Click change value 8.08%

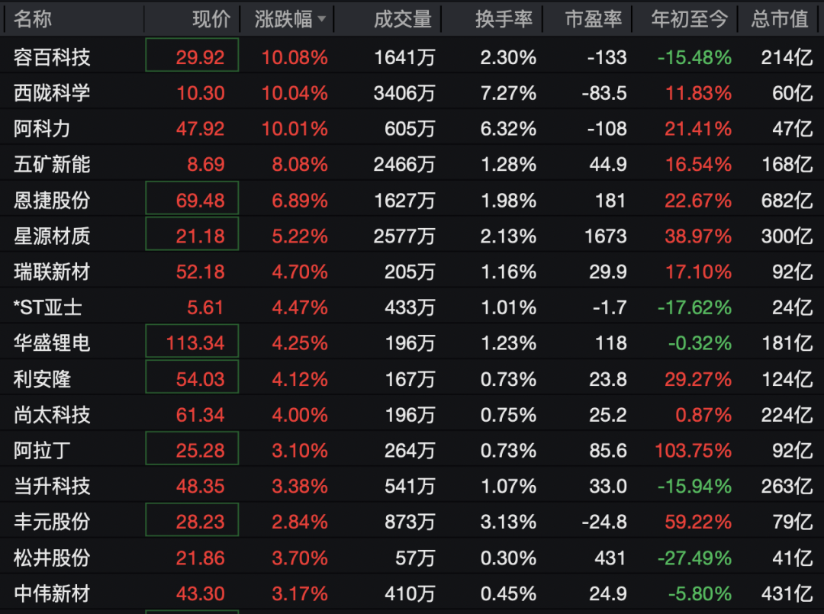(x=300, y=165)
